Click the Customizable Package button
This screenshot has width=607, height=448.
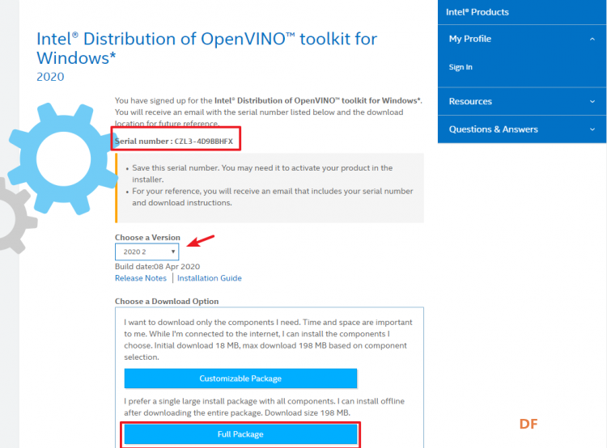click(240, 378)
